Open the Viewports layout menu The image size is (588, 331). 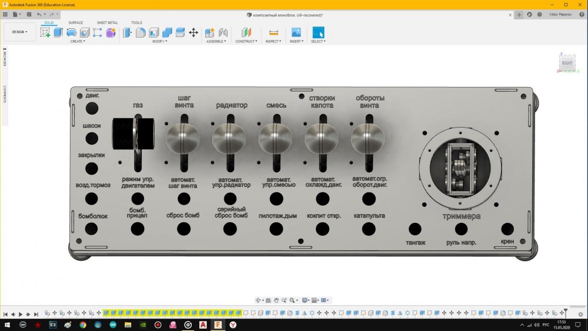point(325,300)
